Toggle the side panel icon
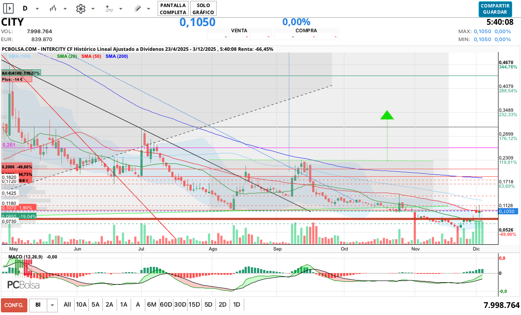The height and width of the screenshot is (315, 521). (8, 8)
